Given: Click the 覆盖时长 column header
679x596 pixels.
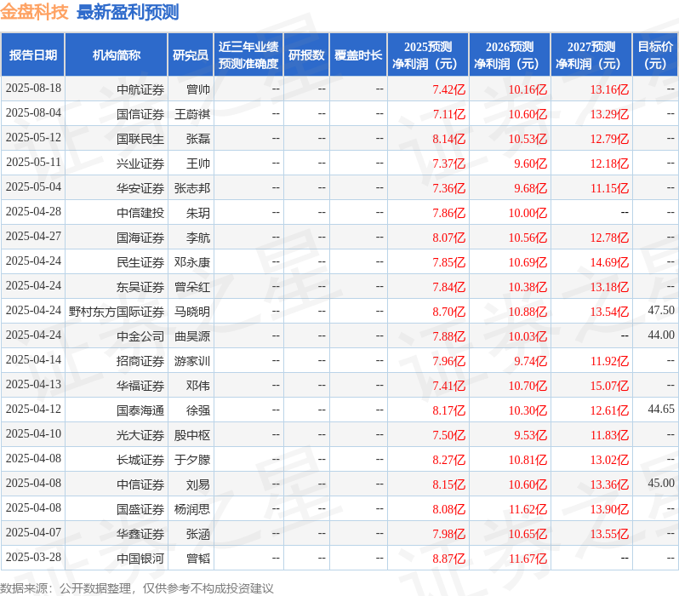Looking at the screenshot, I should click(358, 55).
